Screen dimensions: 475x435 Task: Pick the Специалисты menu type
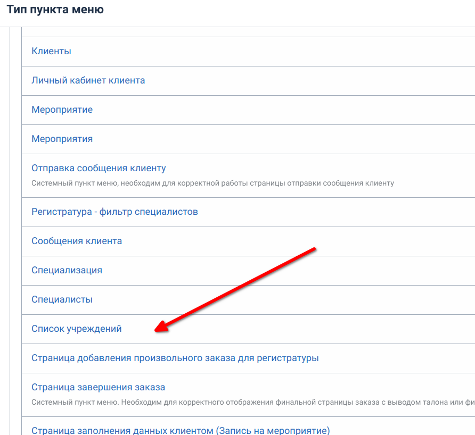[62, 300]
